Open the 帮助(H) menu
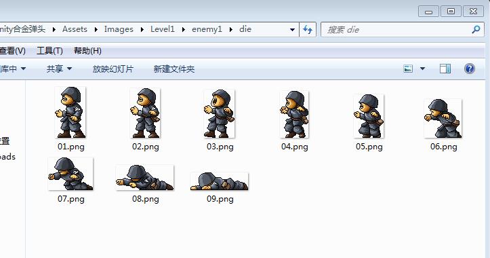490x258 pixels. pyautogui.click(x=87, y=51)
